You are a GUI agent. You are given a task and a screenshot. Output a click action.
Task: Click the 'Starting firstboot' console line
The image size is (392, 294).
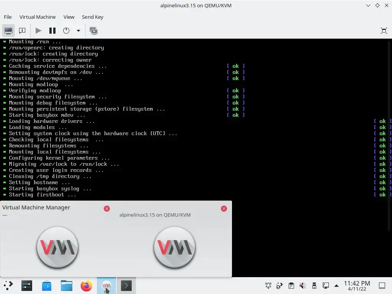(x=39, y=195)
